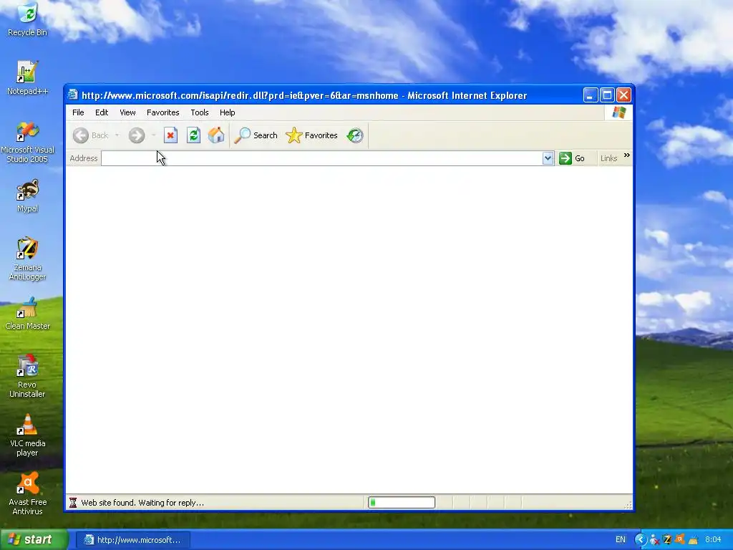
Task: Click the page icon in IE title bar
Action: coord(72,95)
